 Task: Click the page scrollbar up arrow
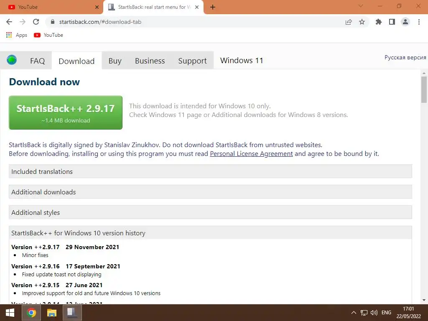click(424, 73)
